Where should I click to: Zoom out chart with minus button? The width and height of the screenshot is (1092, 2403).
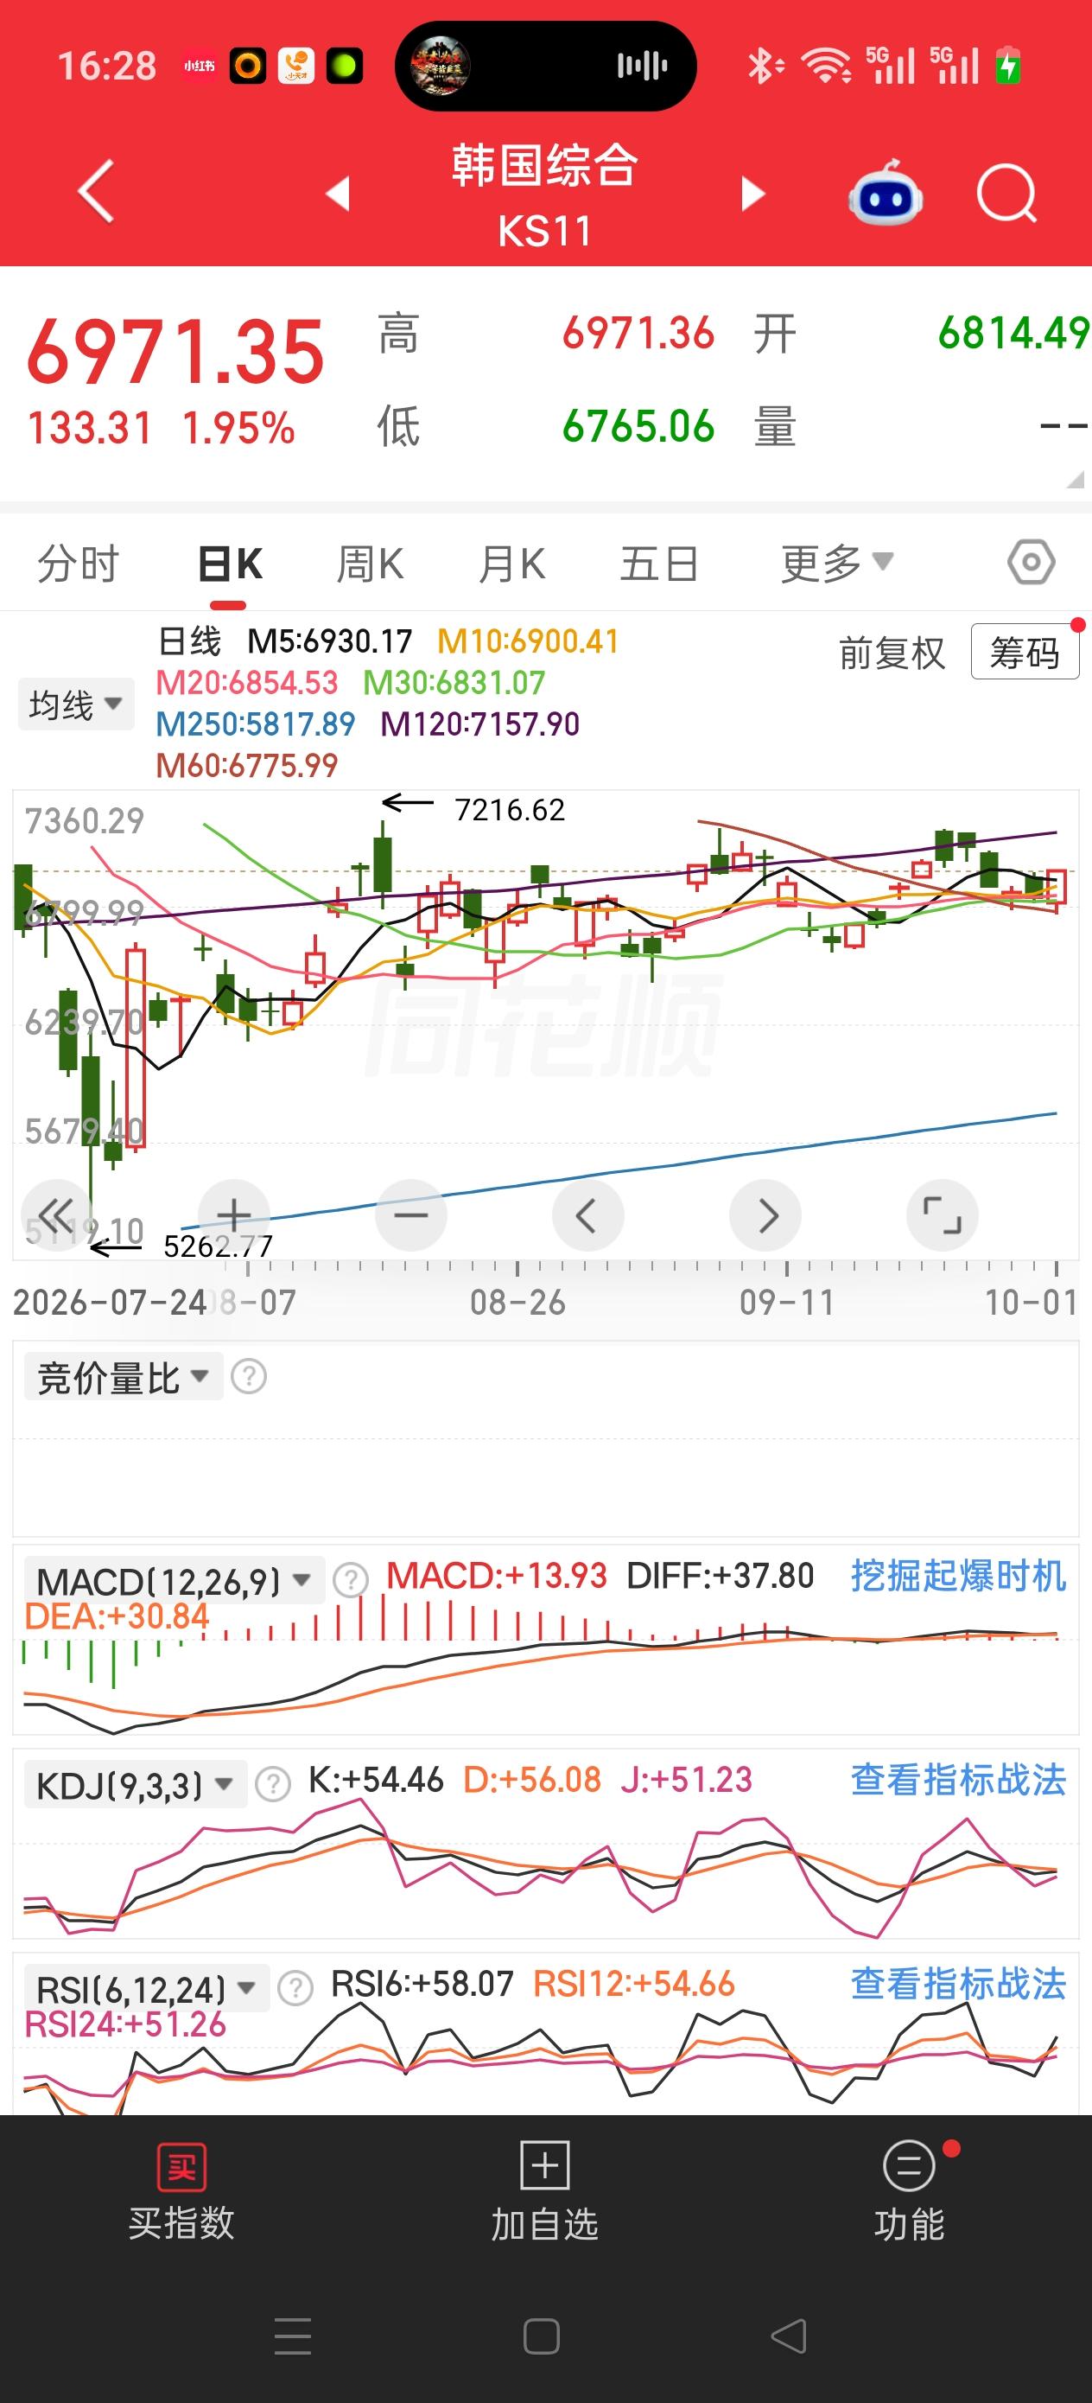click(x=410, y=1214)
